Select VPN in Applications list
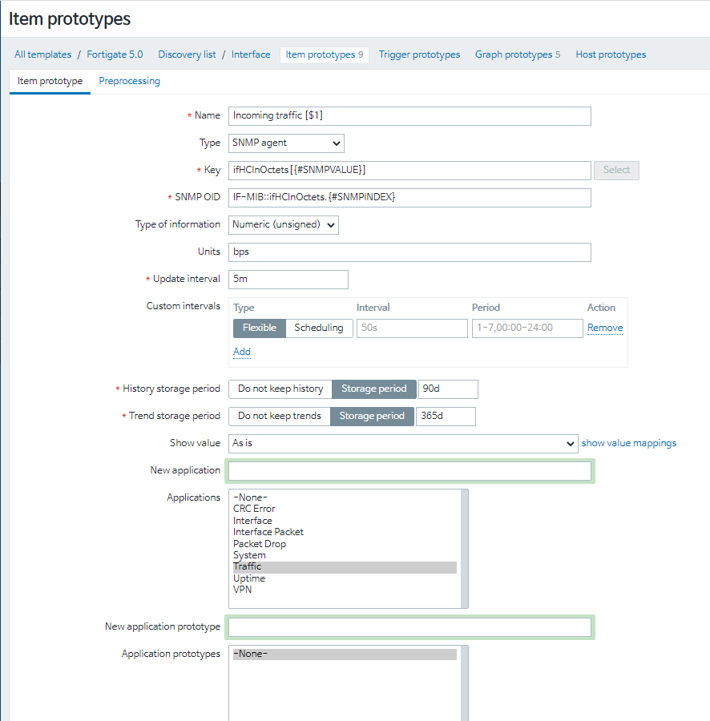This screenshot has width=710, height=721. tap(242, 590)
